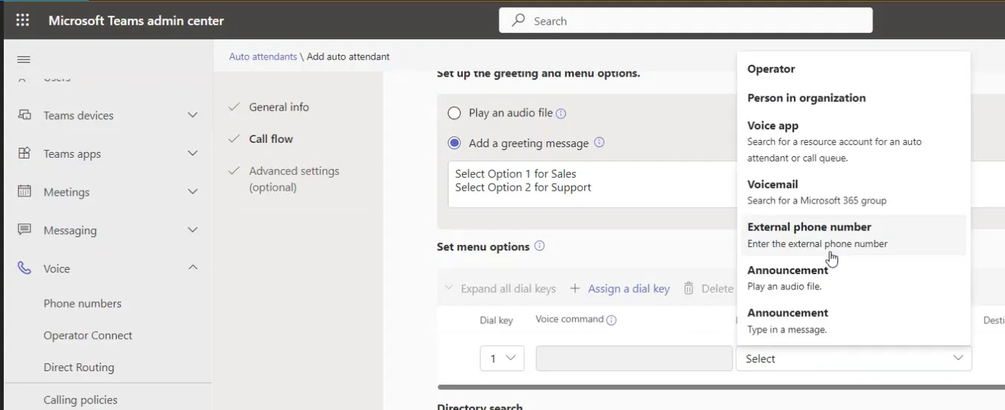The height and width of the screenshot is (410, 1005).
Task: Collapse the Voice section chevron
Action: click(192, 268)
